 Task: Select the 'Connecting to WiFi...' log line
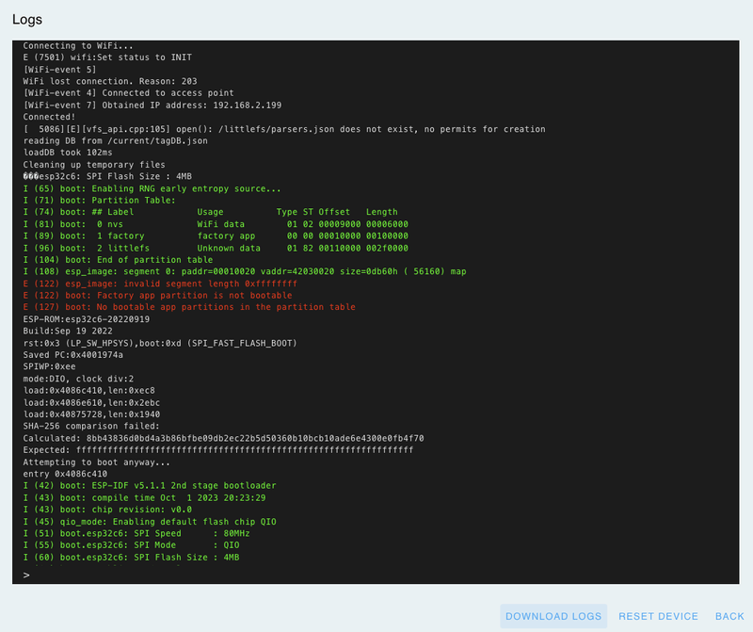78,45
